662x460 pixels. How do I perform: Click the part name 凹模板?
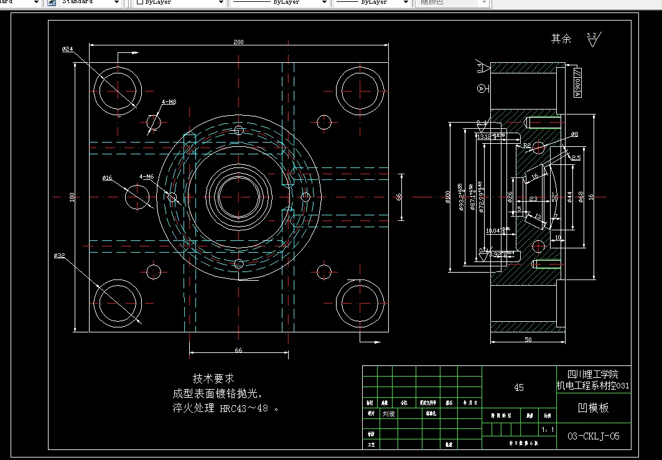click(593, 408)
